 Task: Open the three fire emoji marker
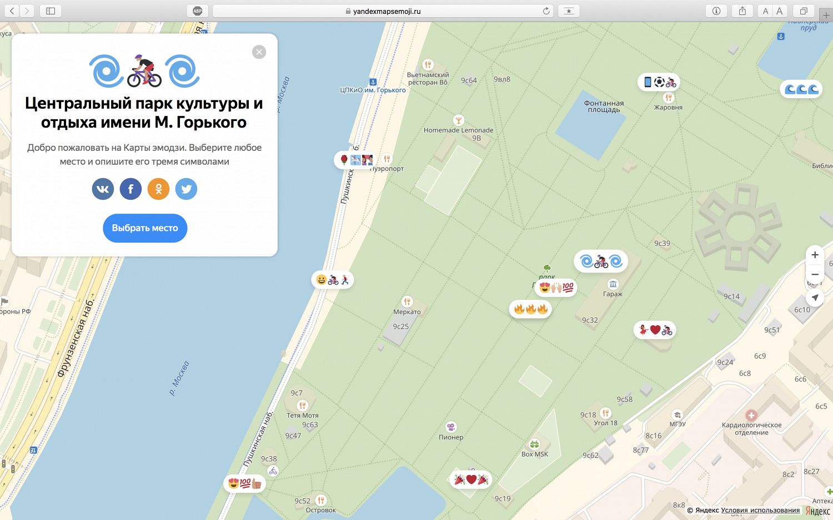[530, 309]
